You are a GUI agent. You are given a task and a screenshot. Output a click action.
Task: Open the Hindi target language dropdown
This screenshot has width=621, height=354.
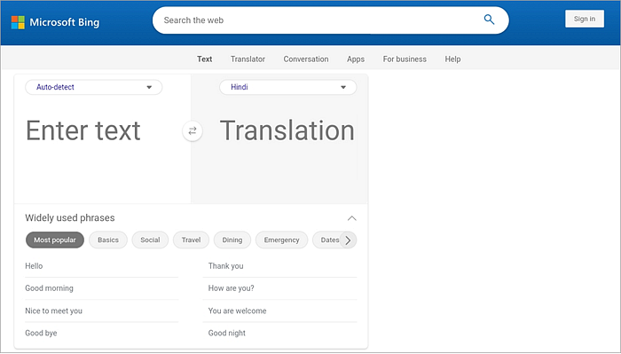click(x=288, y=87)
